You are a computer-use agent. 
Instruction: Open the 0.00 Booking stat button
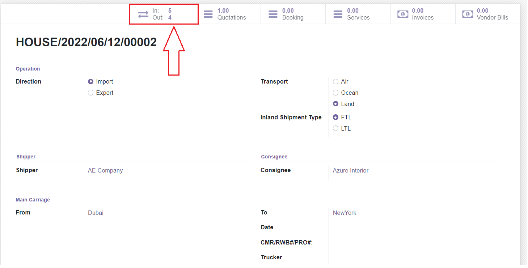(292, 14)
